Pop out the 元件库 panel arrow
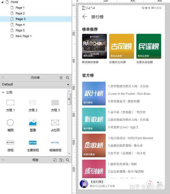The image size is (170, 194). [x=3, y=78]
